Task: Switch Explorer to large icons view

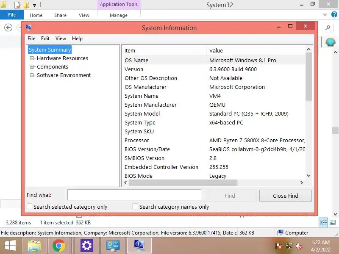Action: click(333, 223)
